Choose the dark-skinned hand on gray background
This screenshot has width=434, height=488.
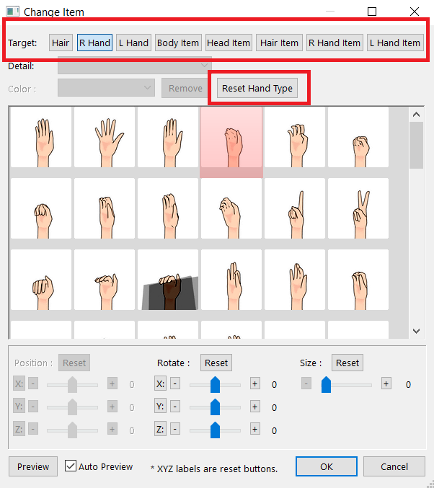(168, 280)
